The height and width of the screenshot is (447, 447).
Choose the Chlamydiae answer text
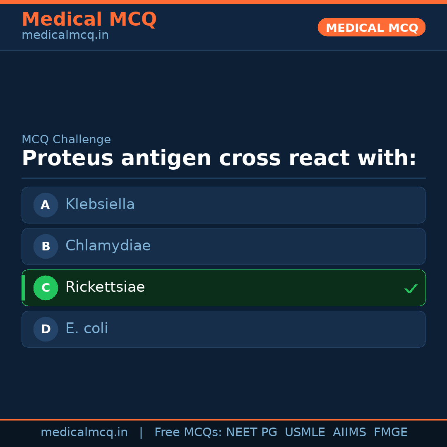pos(108,246)
